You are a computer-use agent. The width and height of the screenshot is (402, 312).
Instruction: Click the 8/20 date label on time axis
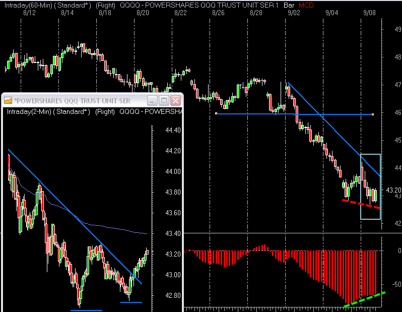pyautogui.click(x=143, y=13)
